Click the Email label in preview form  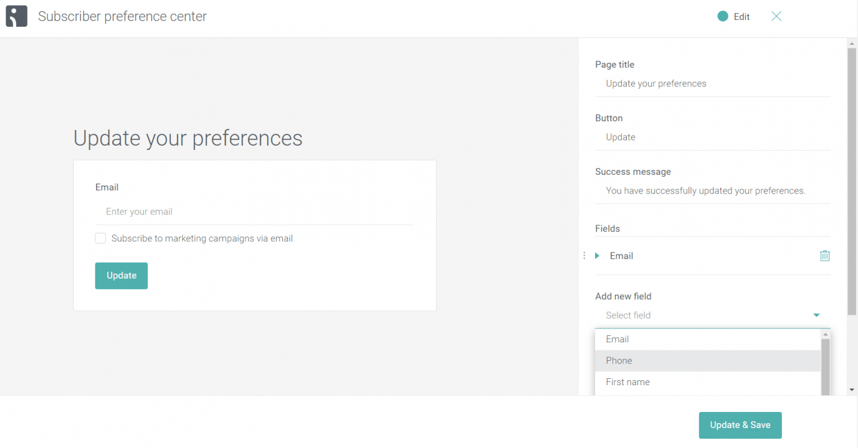click(x=107, y=187)
